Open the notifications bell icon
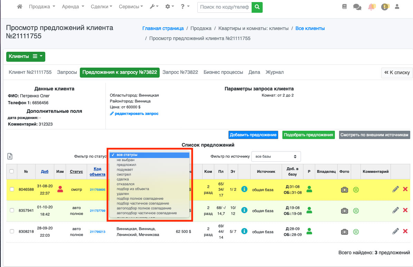Viewport: 413px width, 267px height. click(372, 7)
